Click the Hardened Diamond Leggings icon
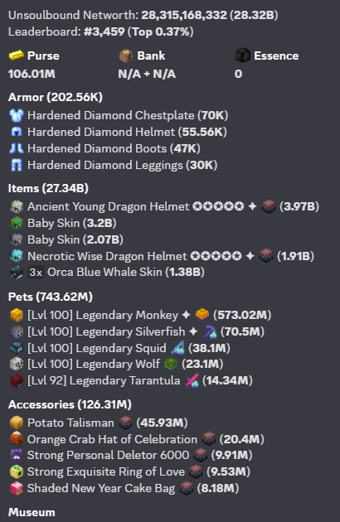This screenshot has height=522, width=340. coord(17,165)
